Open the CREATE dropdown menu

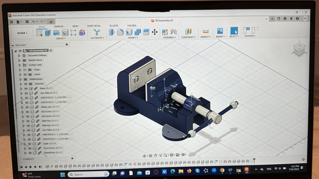tap(60, 38)
